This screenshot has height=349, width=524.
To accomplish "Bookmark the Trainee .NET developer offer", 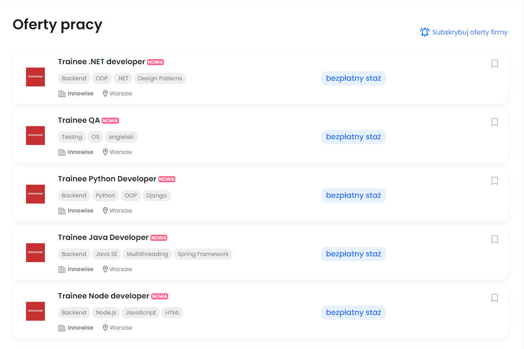I will [495, 64].
